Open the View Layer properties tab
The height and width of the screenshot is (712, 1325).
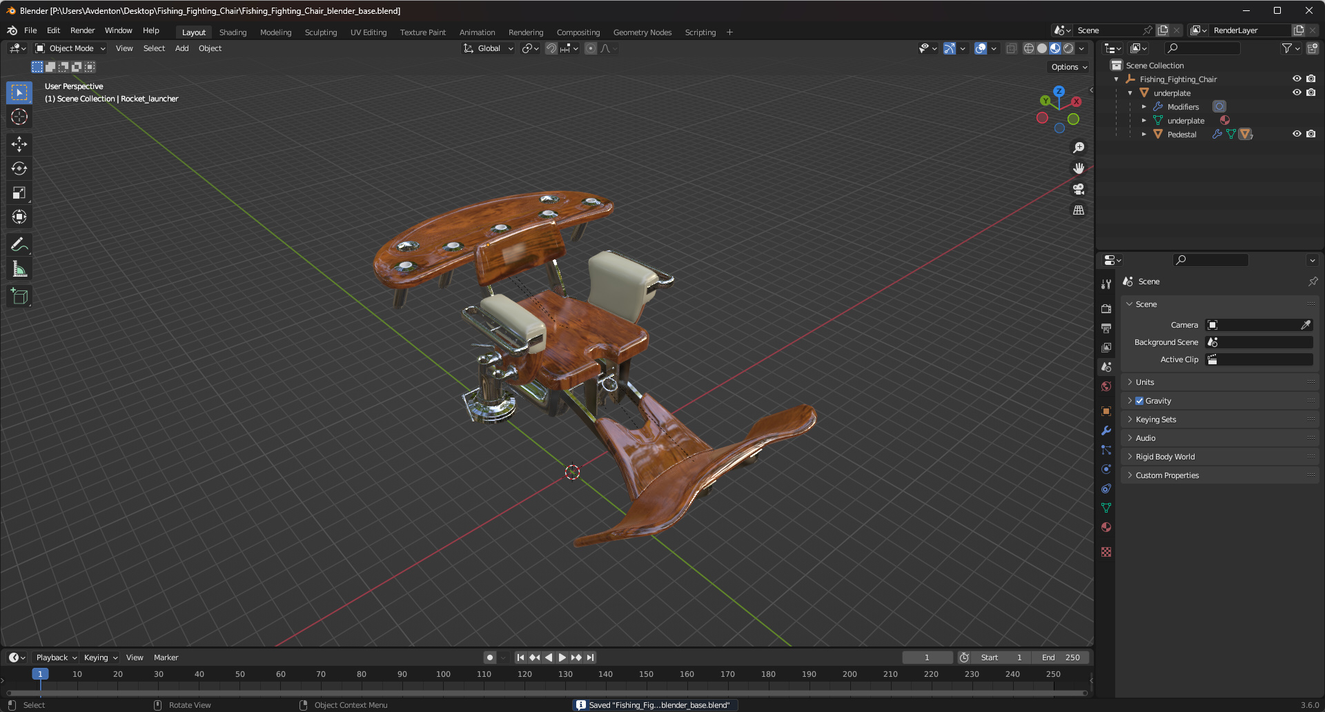pos(1106,347)
